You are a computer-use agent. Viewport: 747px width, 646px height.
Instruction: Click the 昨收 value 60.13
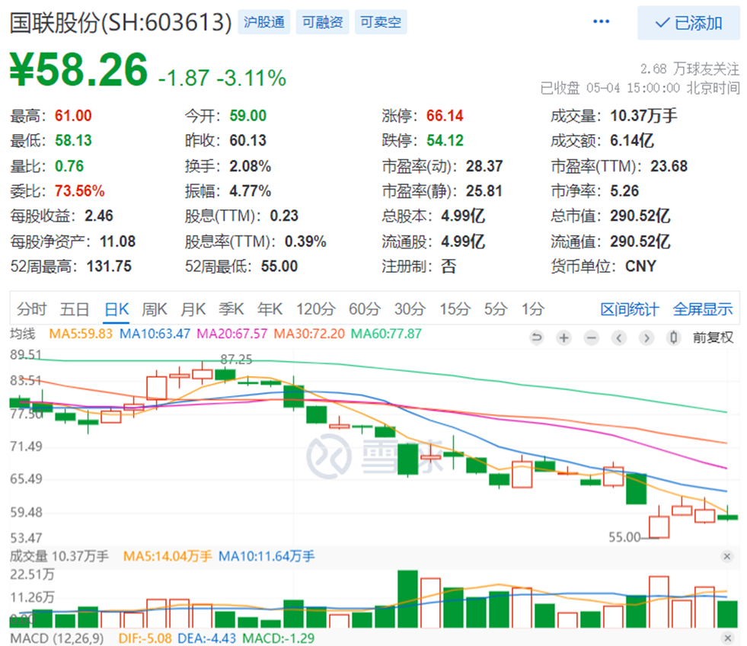coord(247,141)
